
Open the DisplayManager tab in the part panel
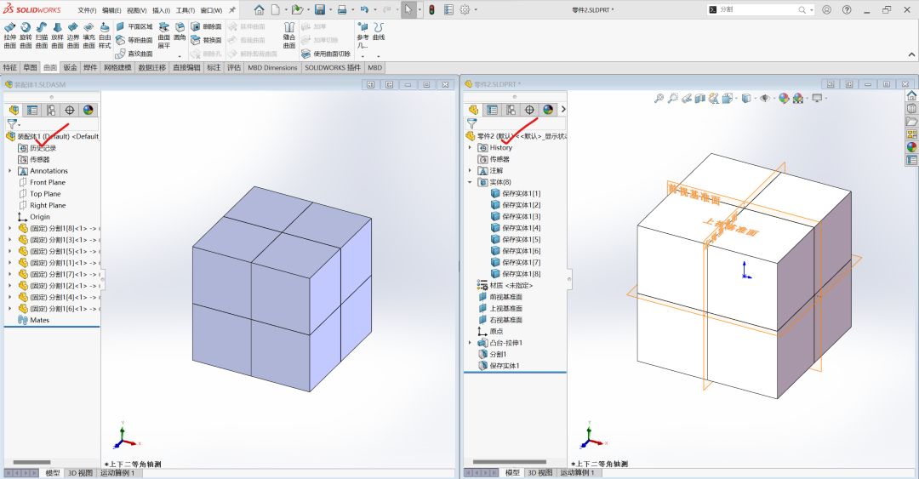pyautogui.click(x=548, y=110)
